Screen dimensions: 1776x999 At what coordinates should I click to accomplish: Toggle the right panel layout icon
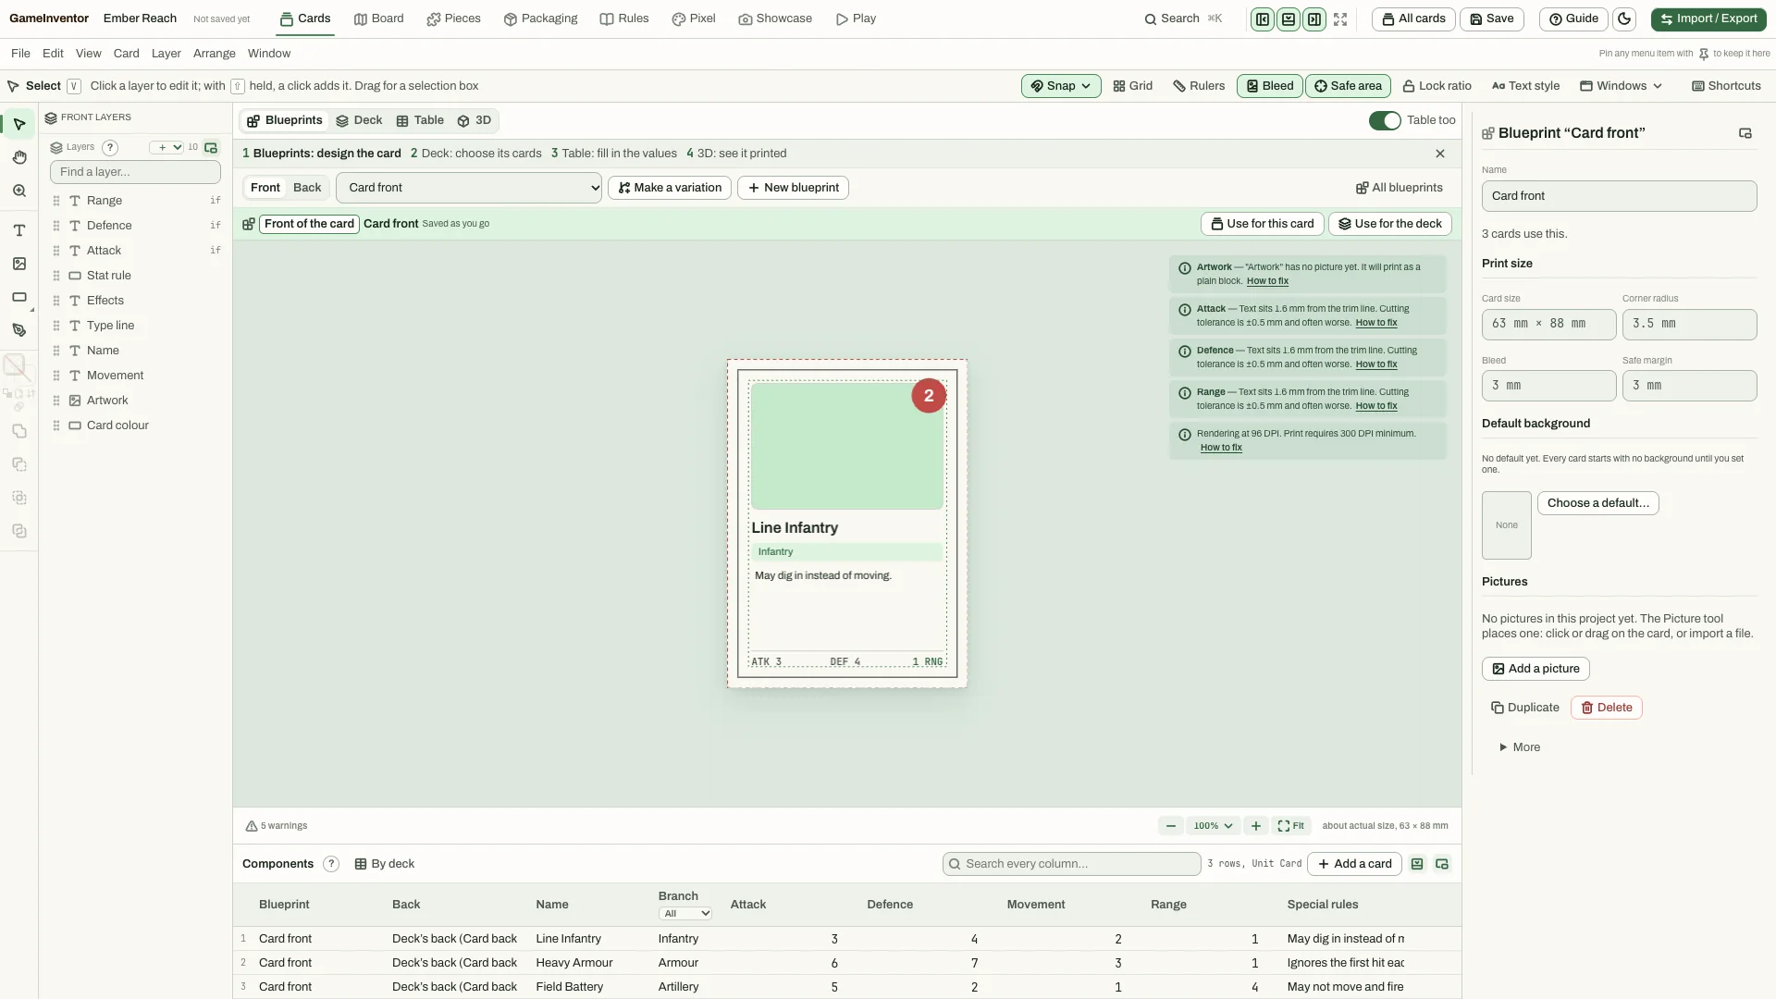click(x=1314, y=18)
